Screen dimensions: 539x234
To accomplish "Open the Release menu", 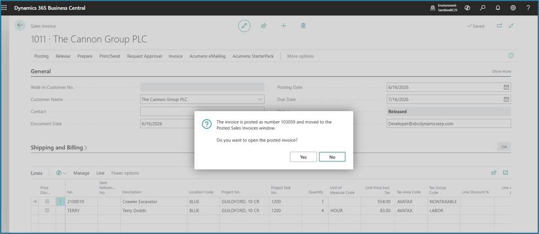I will point(63,56).
